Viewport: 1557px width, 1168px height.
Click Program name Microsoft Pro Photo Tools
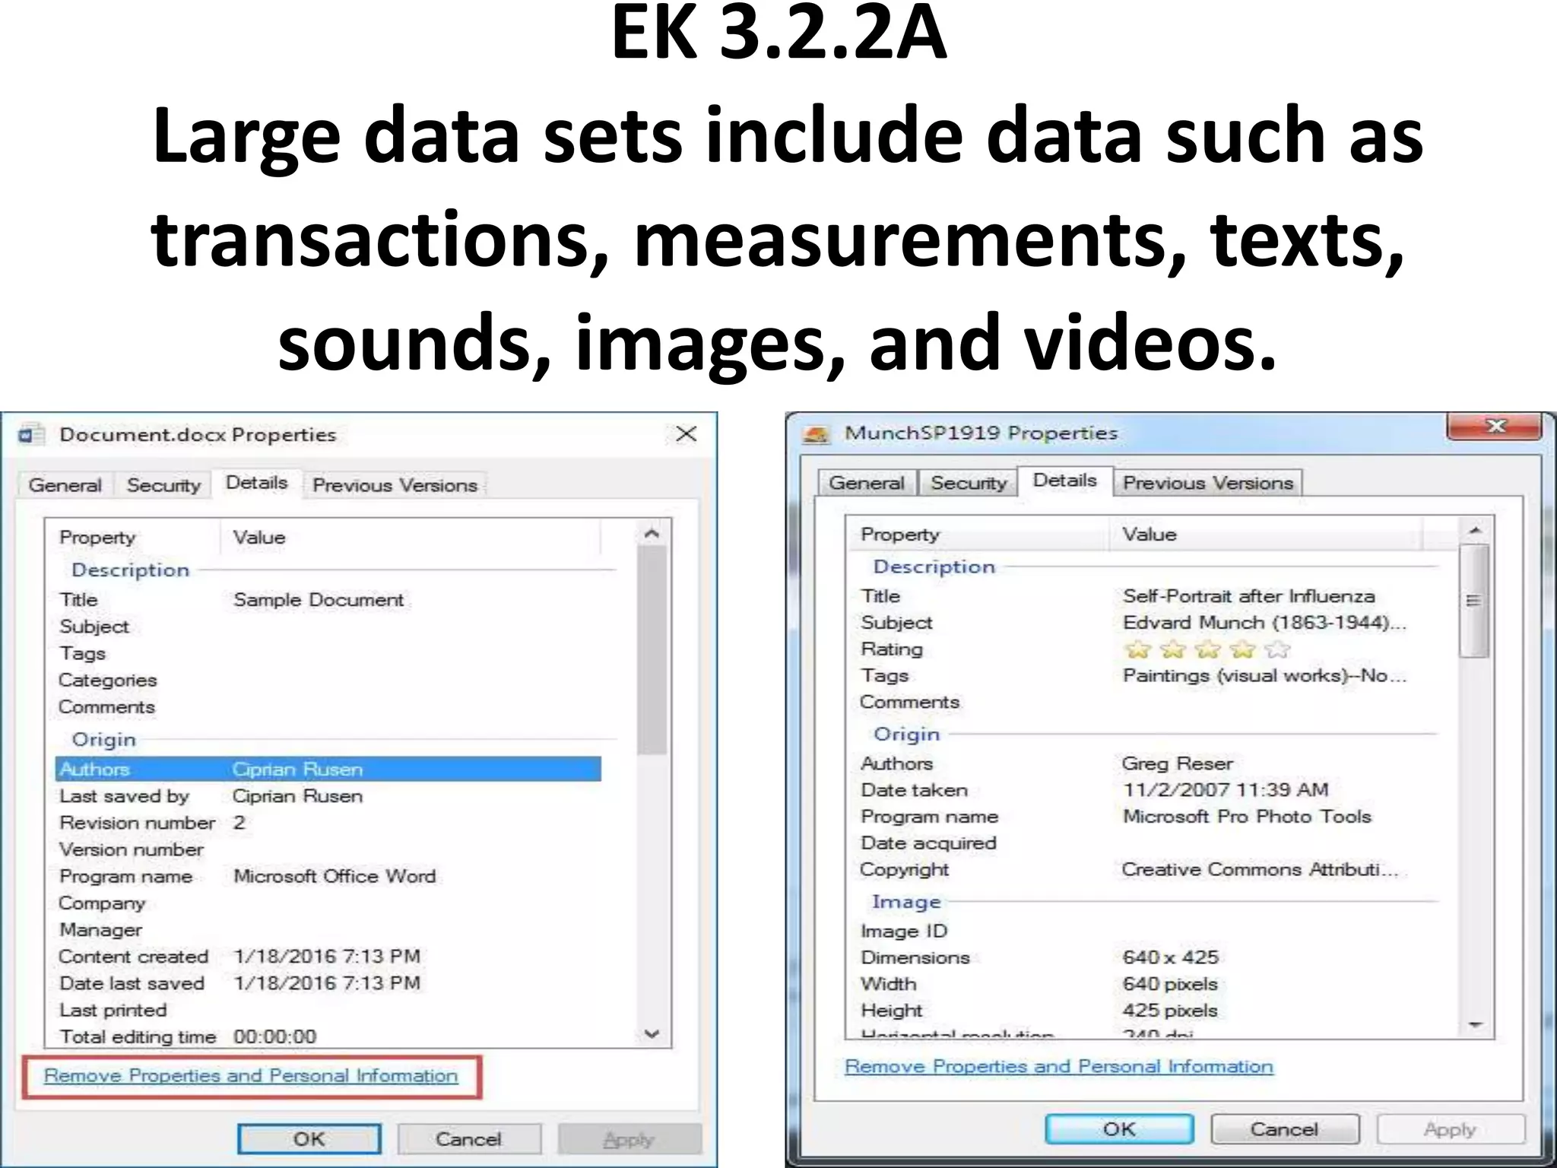click(x=1247, y=817)
